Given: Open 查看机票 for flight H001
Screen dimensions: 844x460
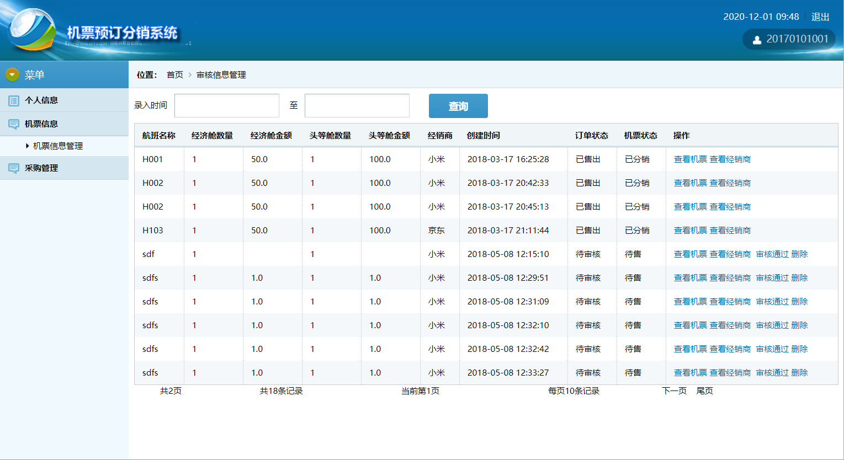Looking at the screenshot, I should click(689, 159).
